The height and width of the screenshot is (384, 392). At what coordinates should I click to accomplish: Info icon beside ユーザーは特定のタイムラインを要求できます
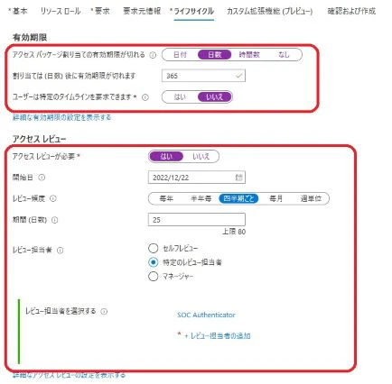pos(145,97)
